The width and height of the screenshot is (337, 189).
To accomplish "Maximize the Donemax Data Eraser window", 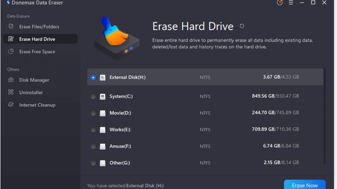I will click(313, 3).
